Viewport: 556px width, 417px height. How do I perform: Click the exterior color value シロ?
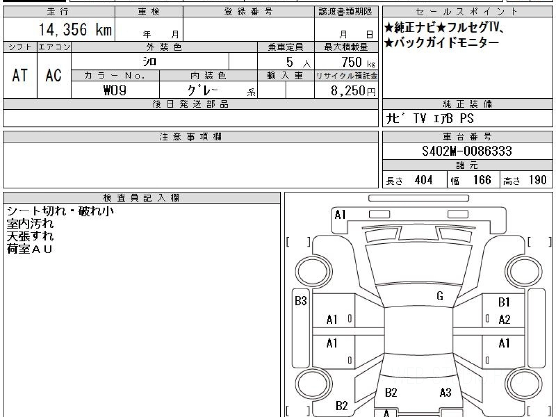click(x=150, y=61)
